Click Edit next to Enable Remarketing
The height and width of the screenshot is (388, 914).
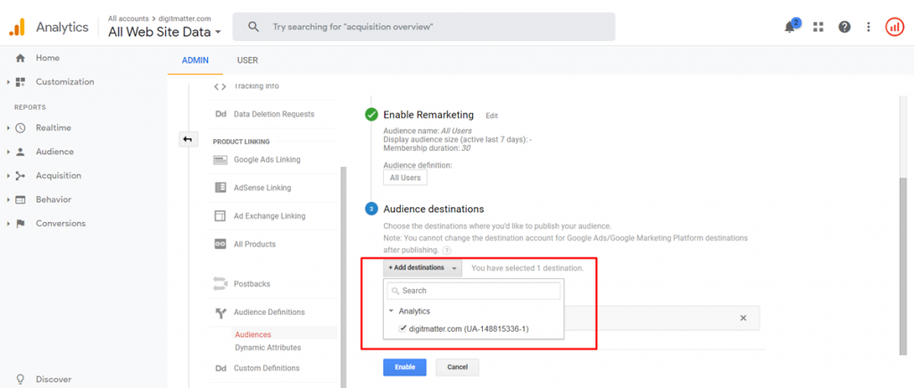[x=492, y=116]
